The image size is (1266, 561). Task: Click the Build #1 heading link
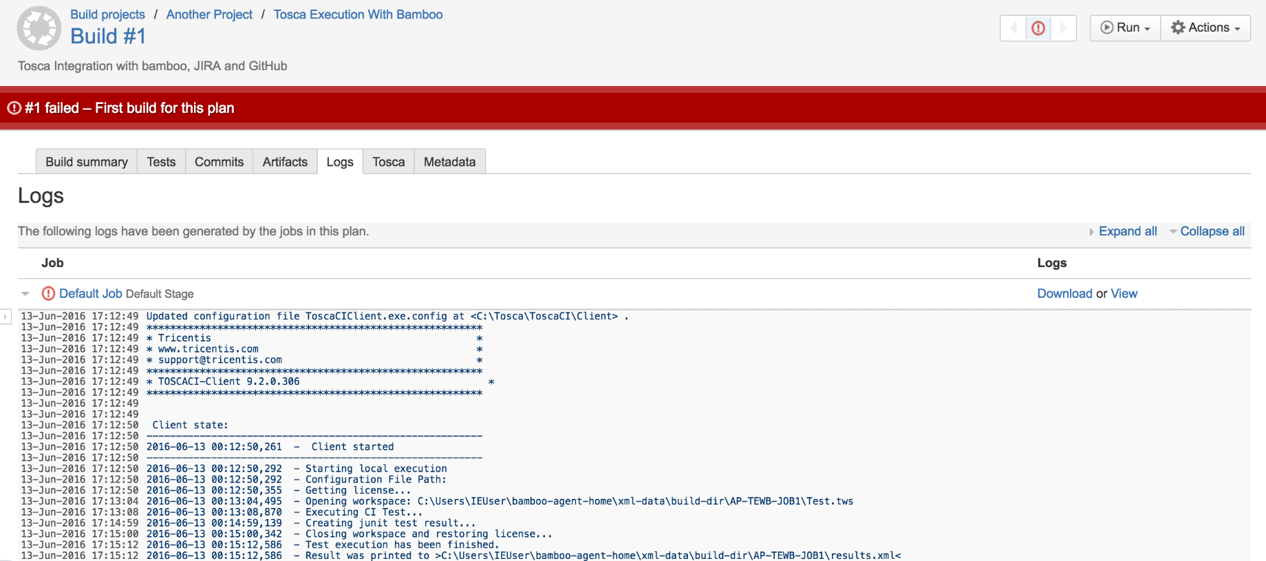tap(108, 36)
